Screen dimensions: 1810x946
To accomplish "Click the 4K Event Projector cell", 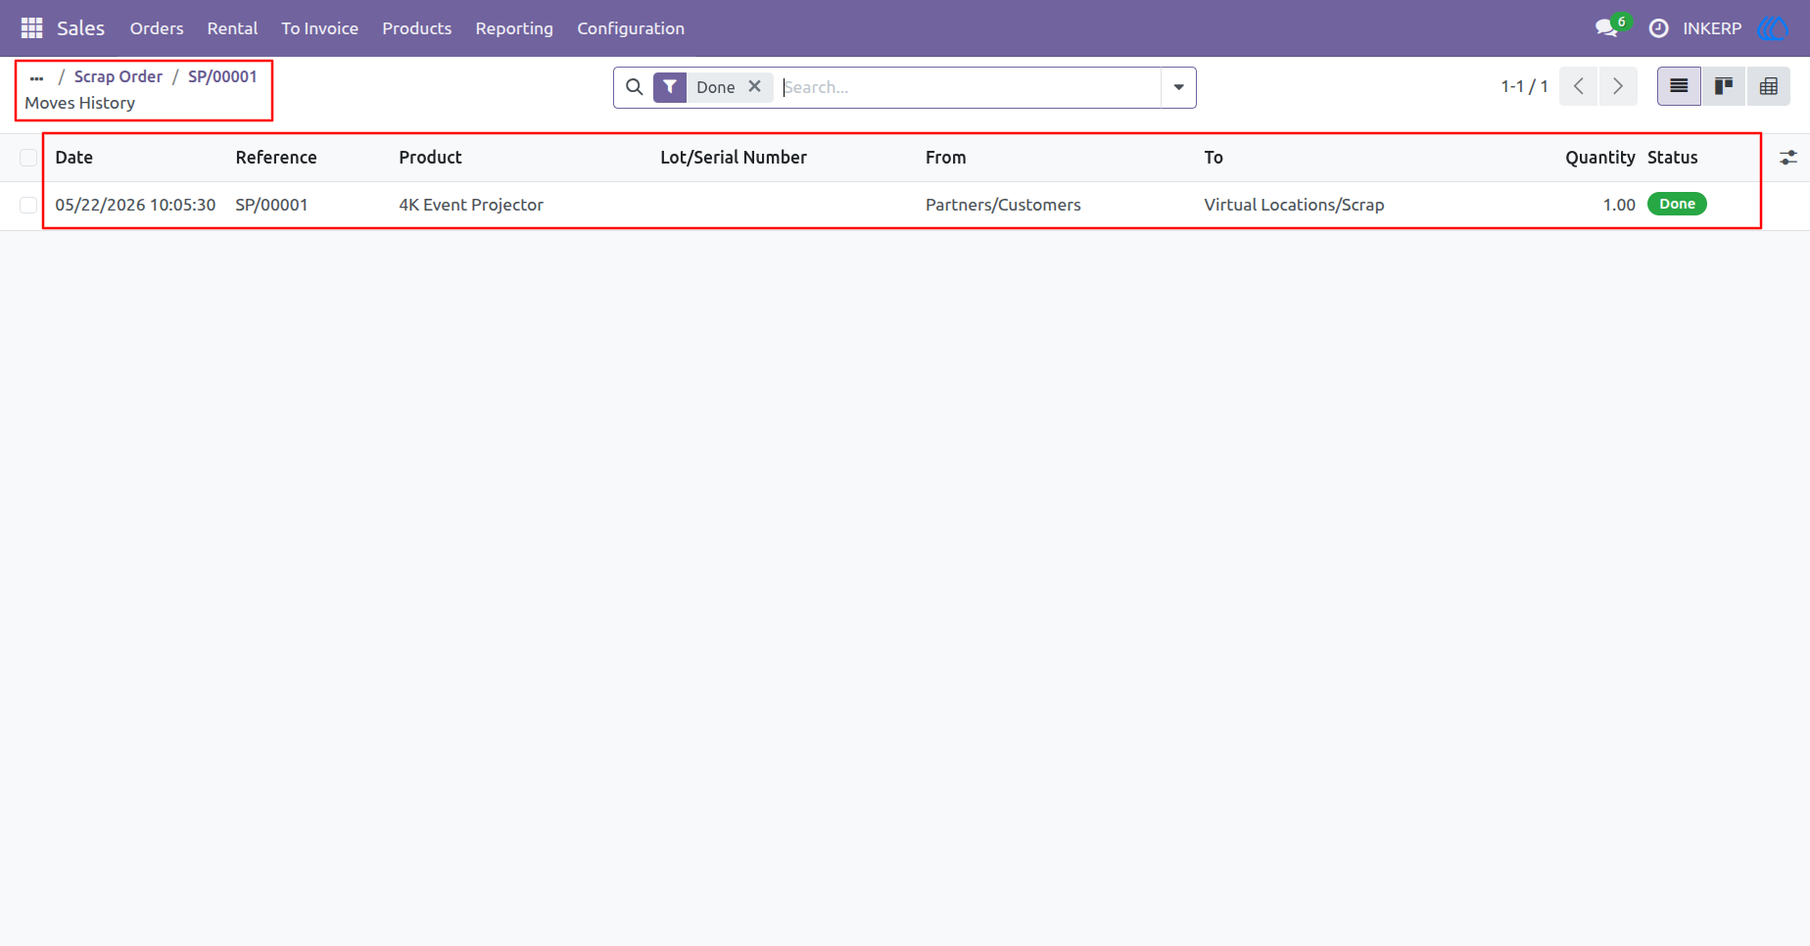I will (x=471, y=205).
